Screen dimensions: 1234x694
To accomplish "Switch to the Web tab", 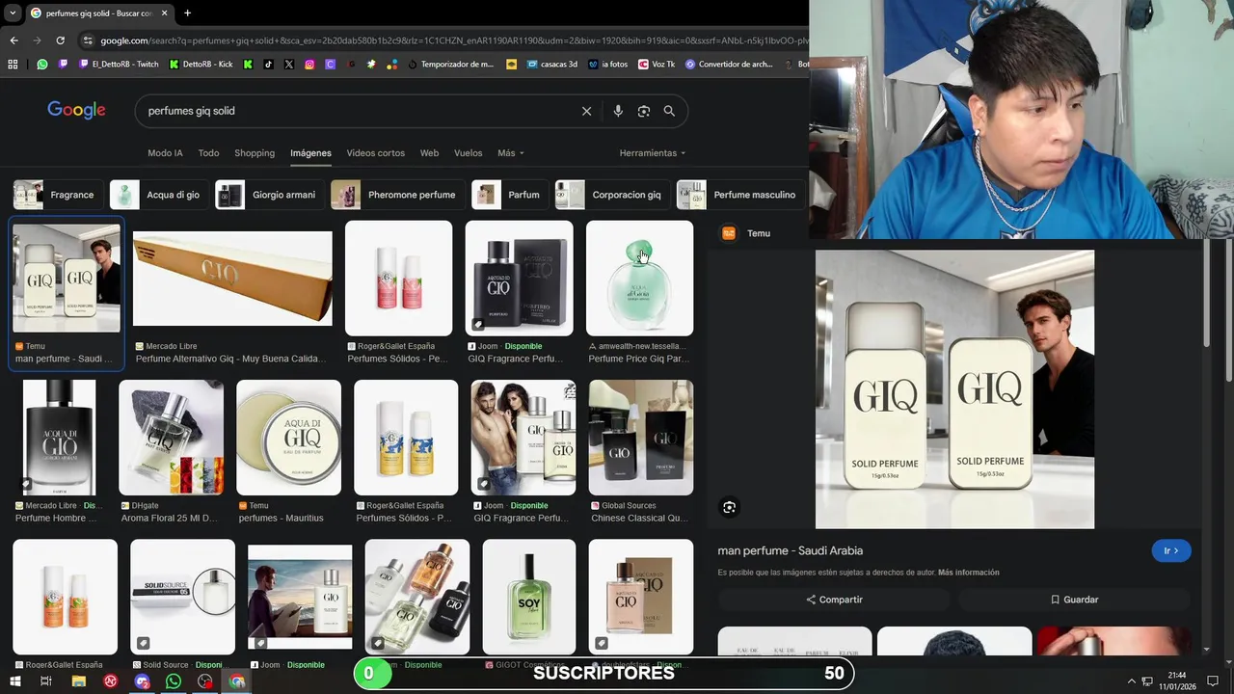I will click(x=429, y=153).
